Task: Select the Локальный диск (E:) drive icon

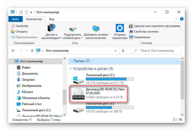Action: 79,110
